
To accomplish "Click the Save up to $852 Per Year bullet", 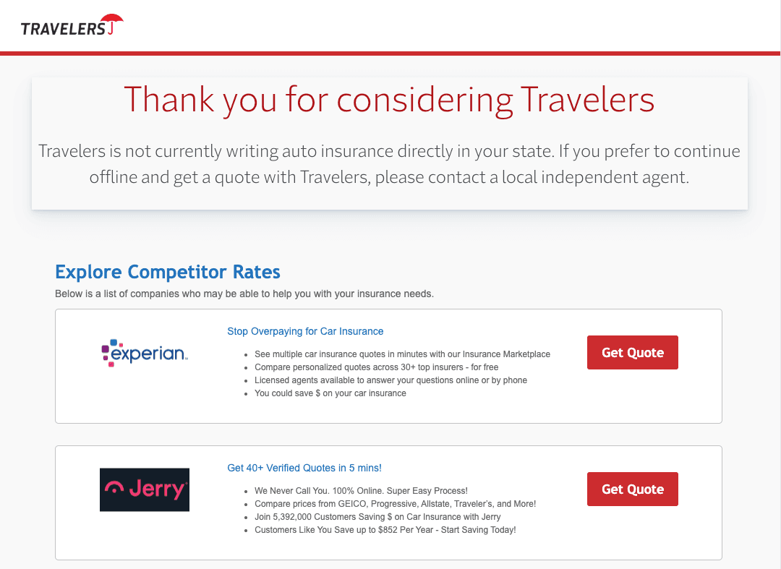I will [385, 530].
